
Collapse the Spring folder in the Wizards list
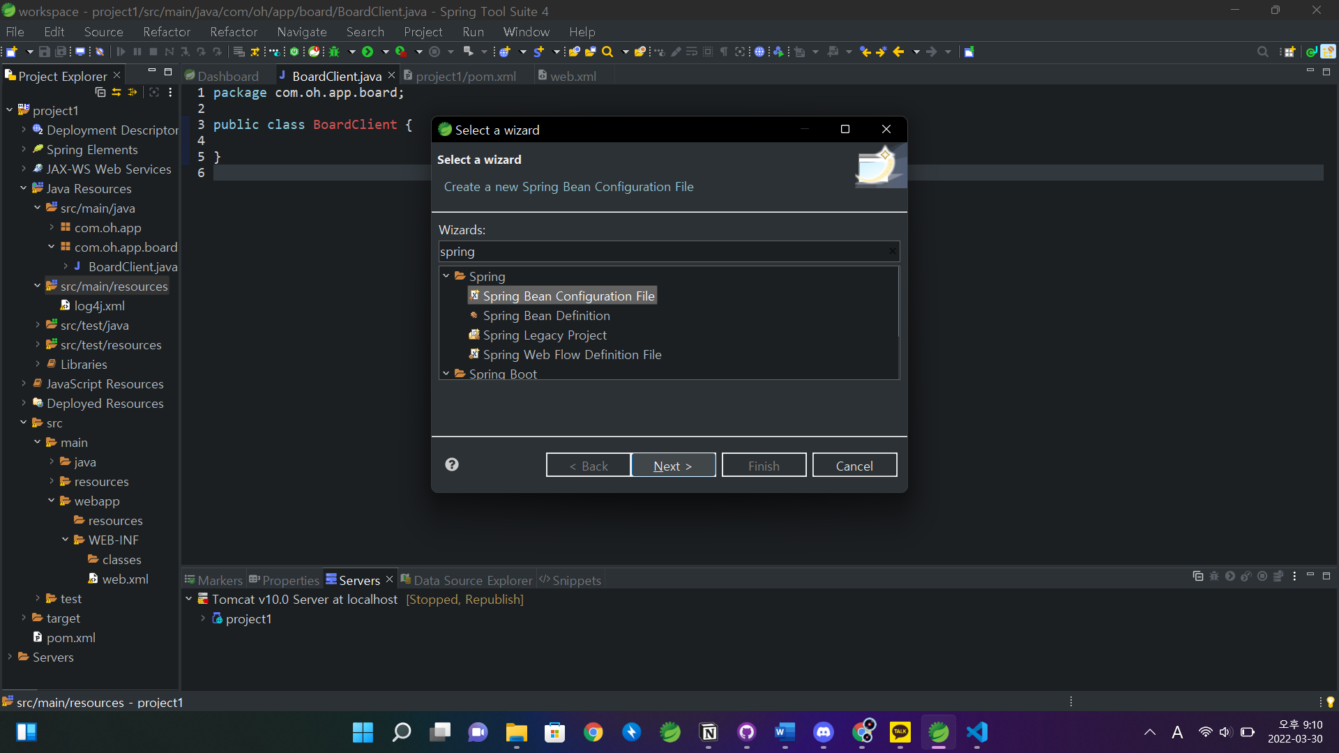pos(446,276)
